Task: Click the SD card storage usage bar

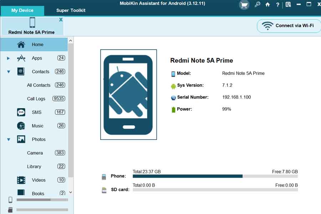Action: 215,190
